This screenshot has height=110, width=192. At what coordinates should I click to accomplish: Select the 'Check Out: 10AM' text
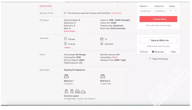108,23
